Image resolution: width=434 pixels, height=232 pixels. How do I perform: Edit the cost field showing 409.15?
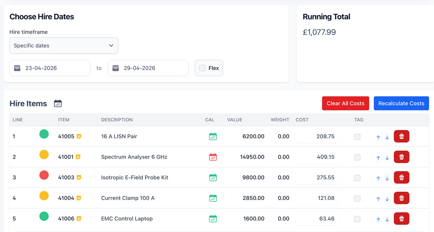318,157
